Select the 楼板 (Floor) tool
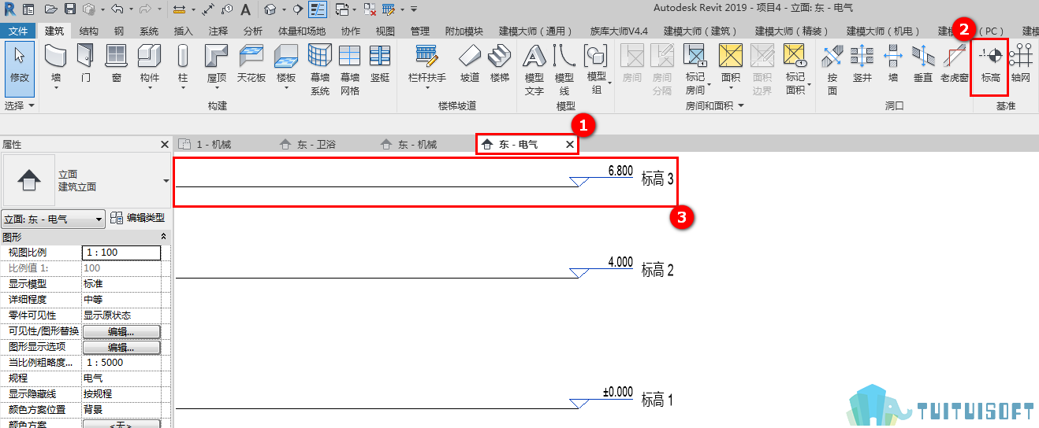Viewport: 1039px width, 428px height. (285, 64)
